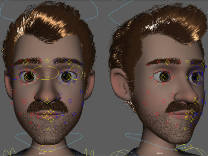
Task: Select yellow star above upper lip, three-quarter view
Action: click(192, 111)
